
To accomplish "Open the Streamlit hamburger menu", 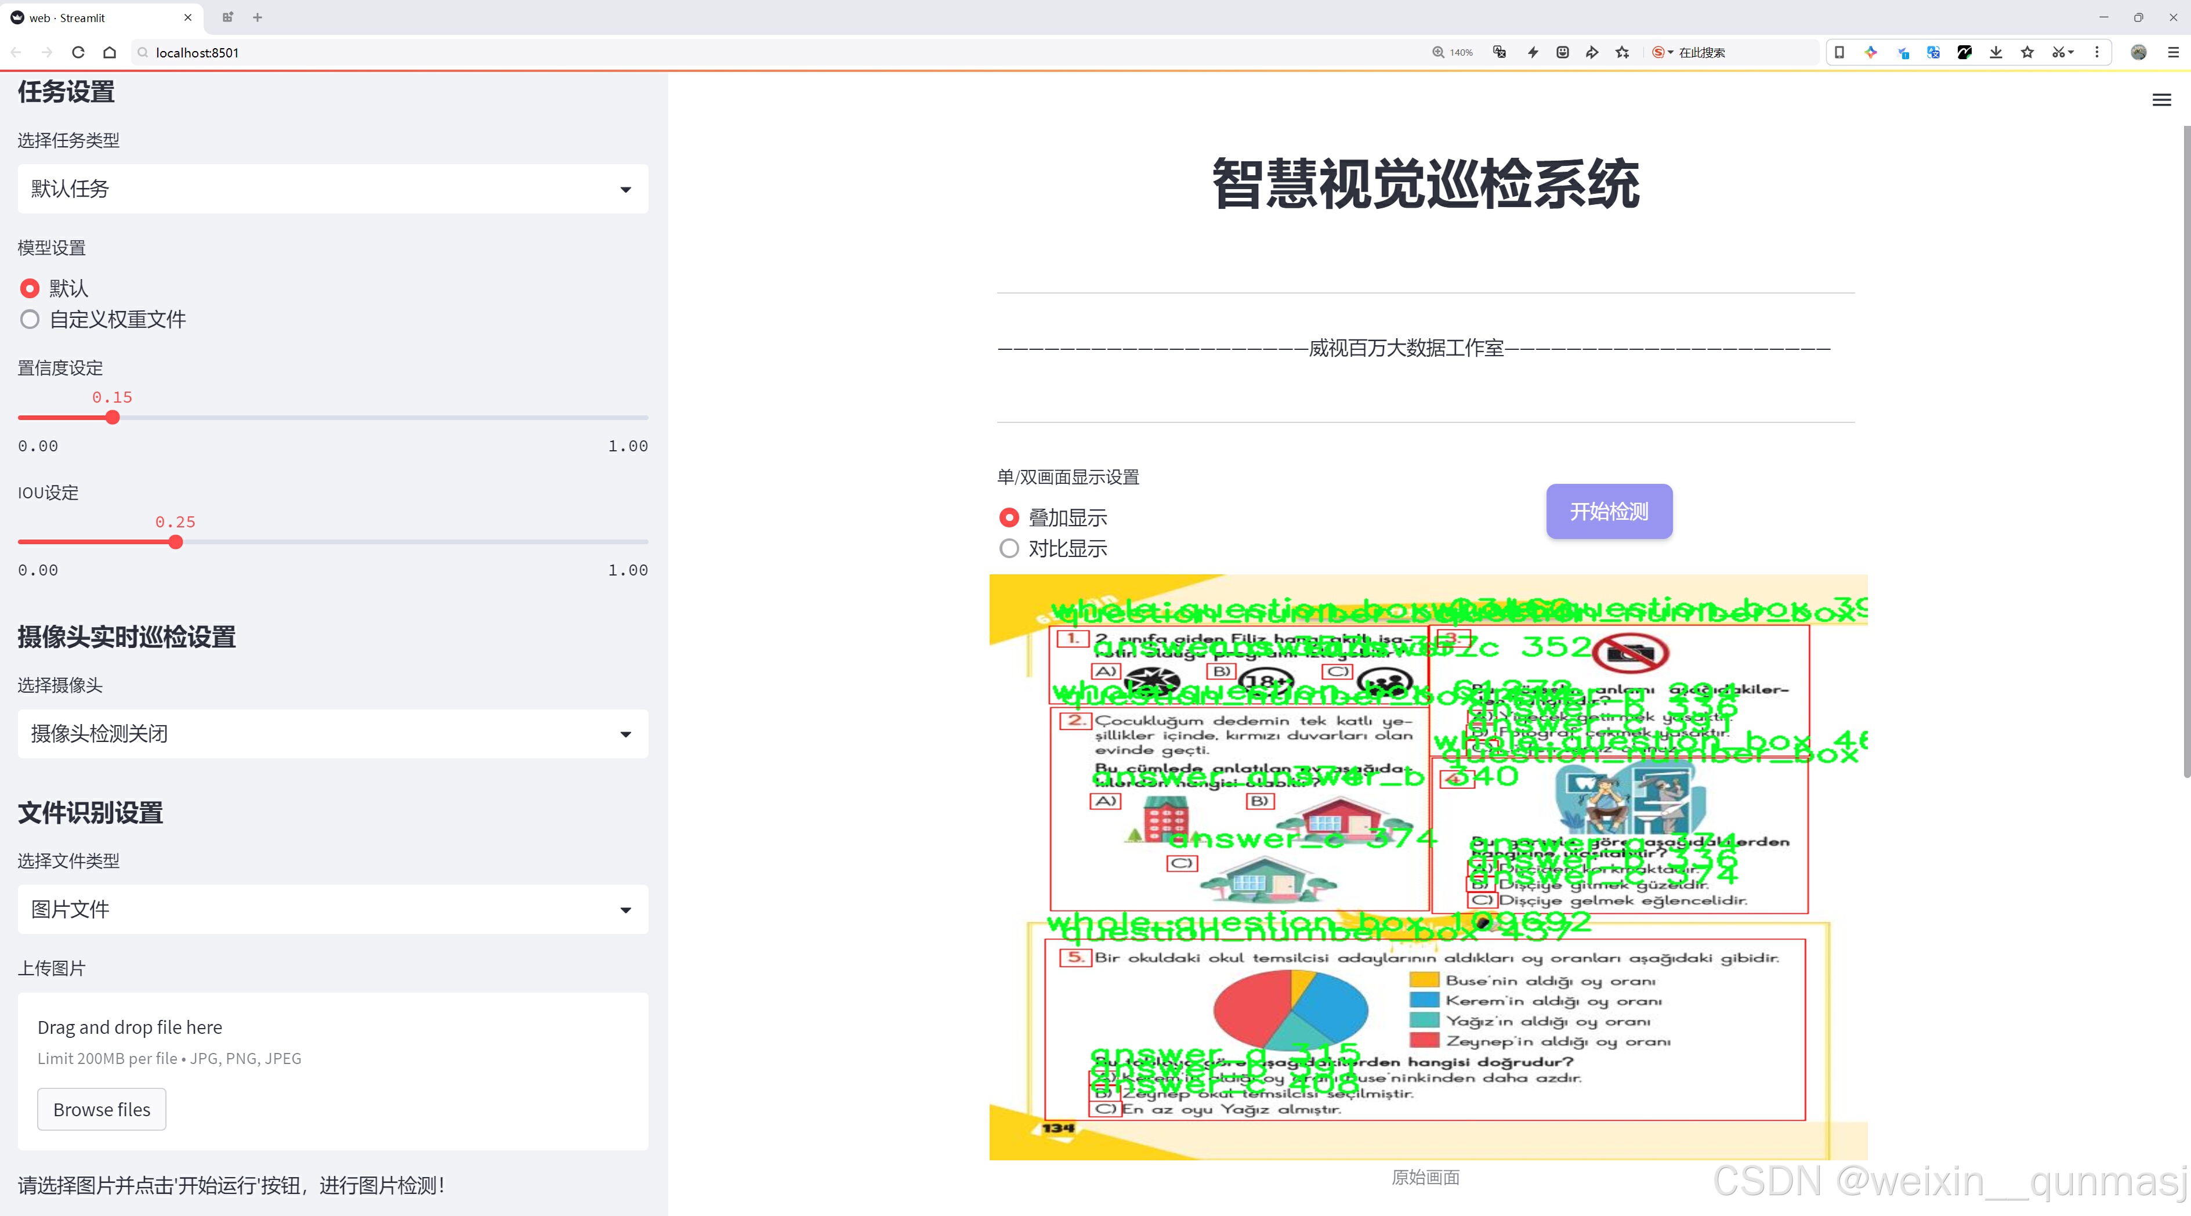I will click(2161, 100).
